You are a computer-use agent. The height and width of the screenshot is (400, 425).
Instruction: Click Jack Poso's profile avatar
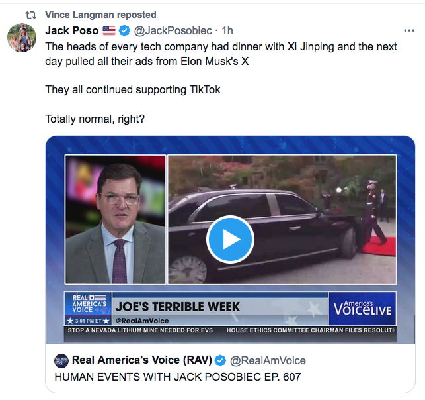point(22,37)
